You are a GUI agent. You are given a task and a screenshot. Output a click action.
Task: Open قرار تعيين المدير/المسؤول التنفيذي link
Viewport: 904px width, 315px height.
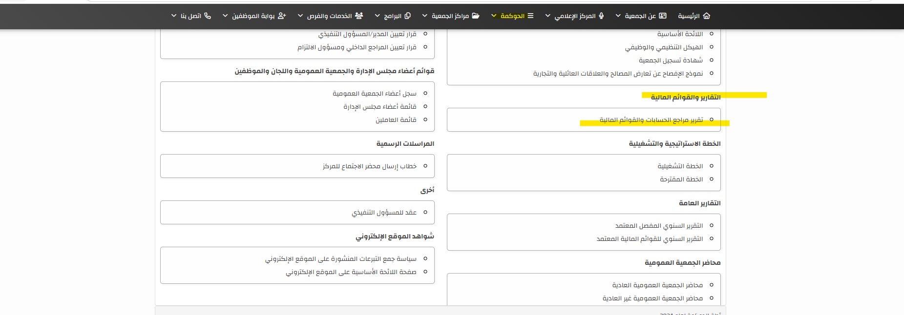click(x=367, y=34)
